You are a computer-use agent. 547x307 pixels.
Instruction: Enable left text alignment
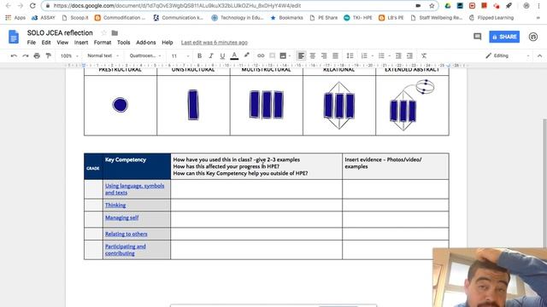(x=301, y=55)
